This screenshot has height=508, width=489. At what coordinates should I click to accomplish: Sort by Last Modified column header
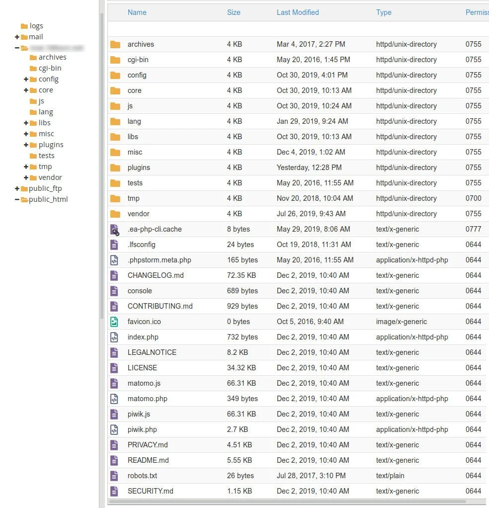click(298, 12)
